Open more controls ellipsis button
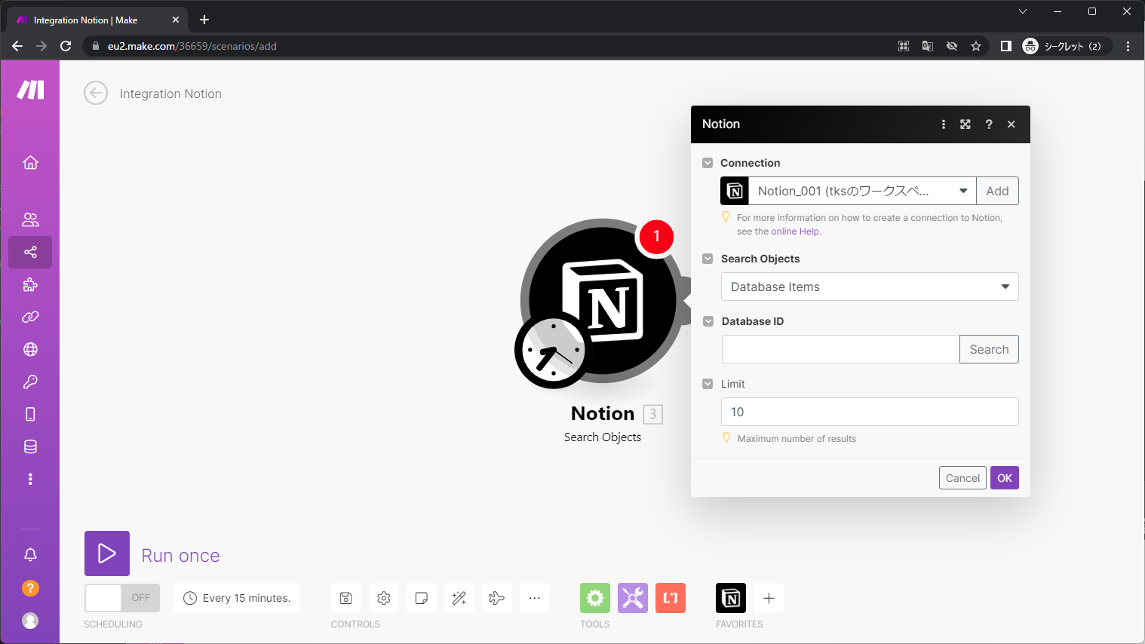Screen dimensions: 1145x644 (x=535, y=598)
